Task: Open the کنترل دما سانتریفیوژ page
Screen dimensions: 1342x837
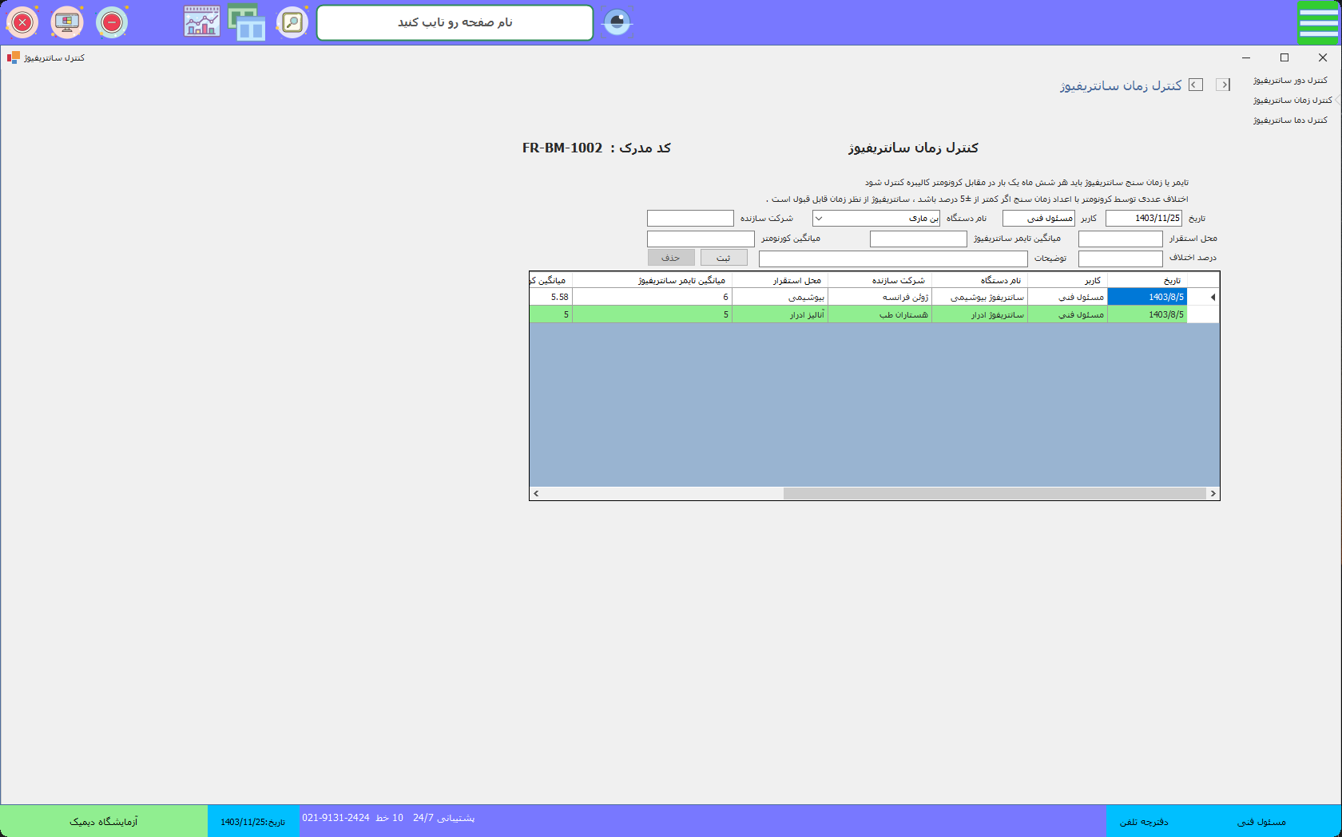Action: [x=1289, y=120]
